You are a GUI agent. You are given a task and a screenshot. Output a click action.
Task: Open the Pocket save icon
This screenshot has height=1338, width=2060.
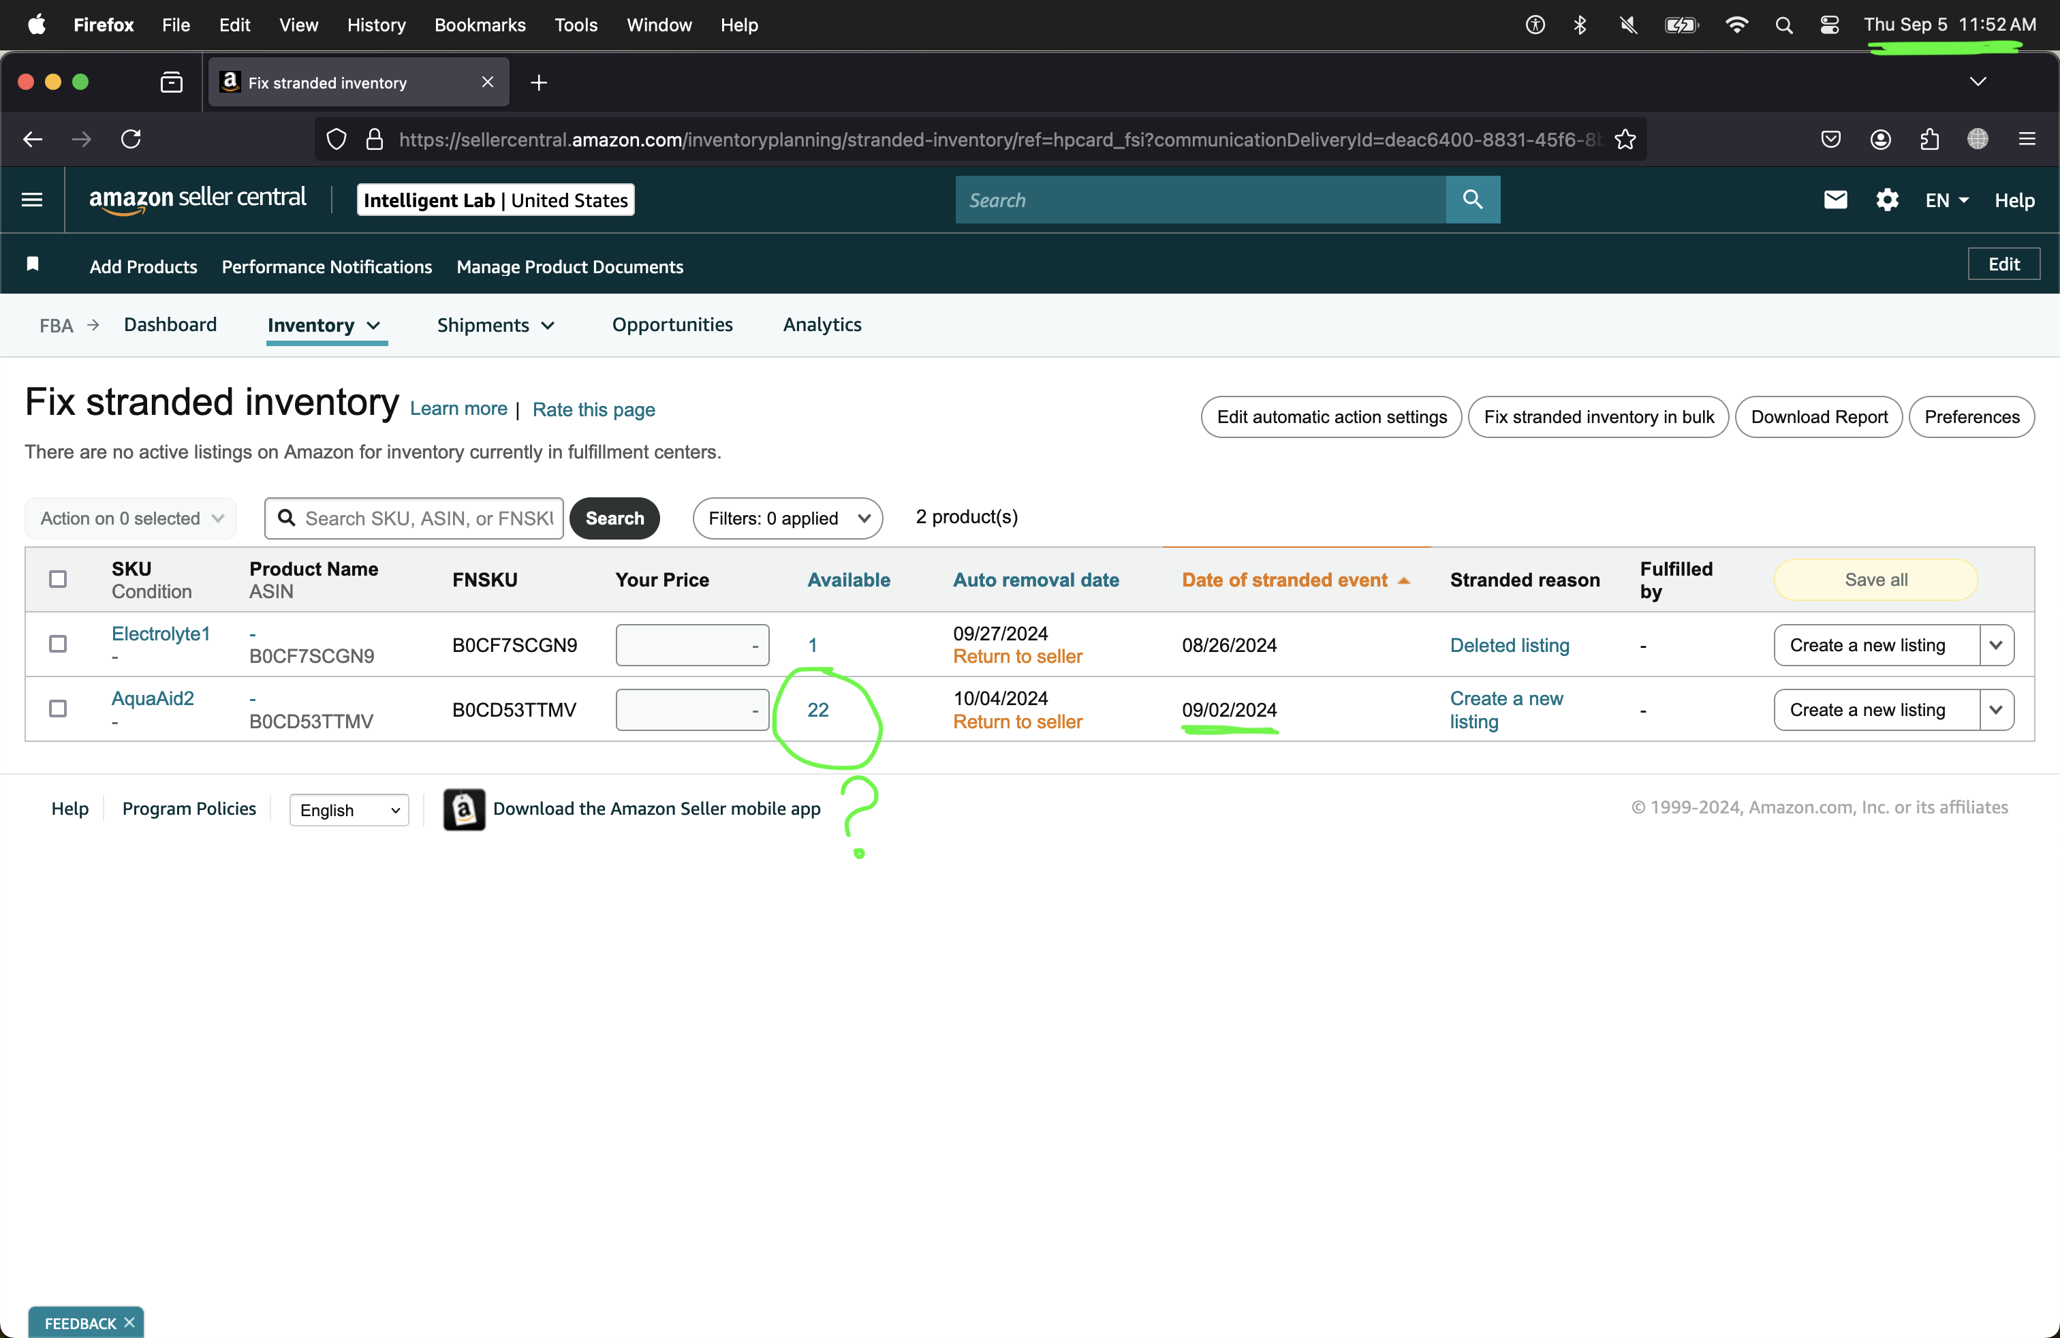(x=1830, y=140)
